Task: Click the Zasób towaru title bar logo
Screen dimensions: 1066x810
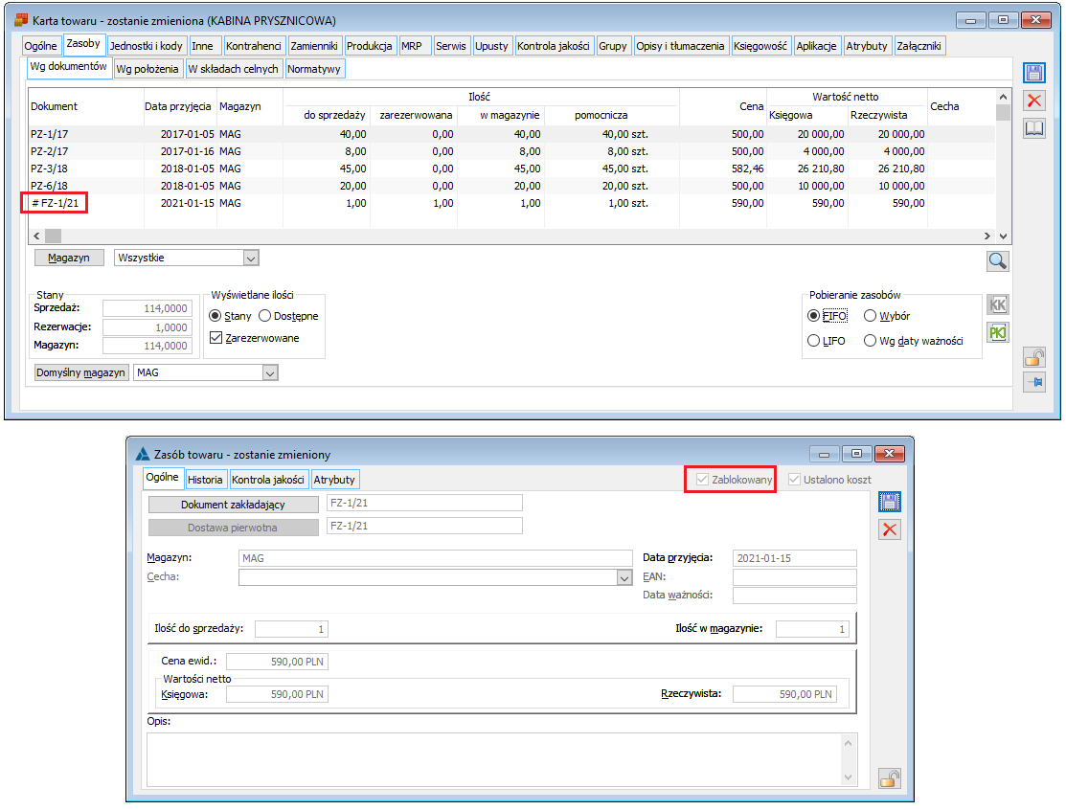Action: point(142,454)
